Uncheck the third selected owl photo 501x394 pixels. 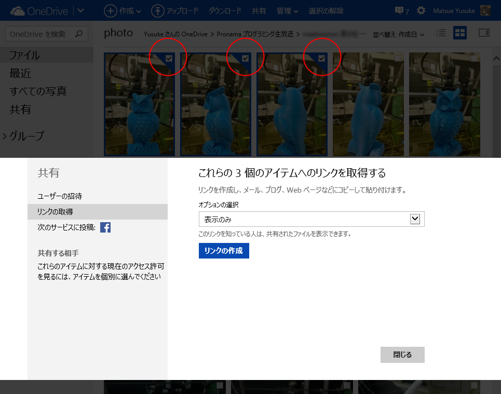pos(321,59)
